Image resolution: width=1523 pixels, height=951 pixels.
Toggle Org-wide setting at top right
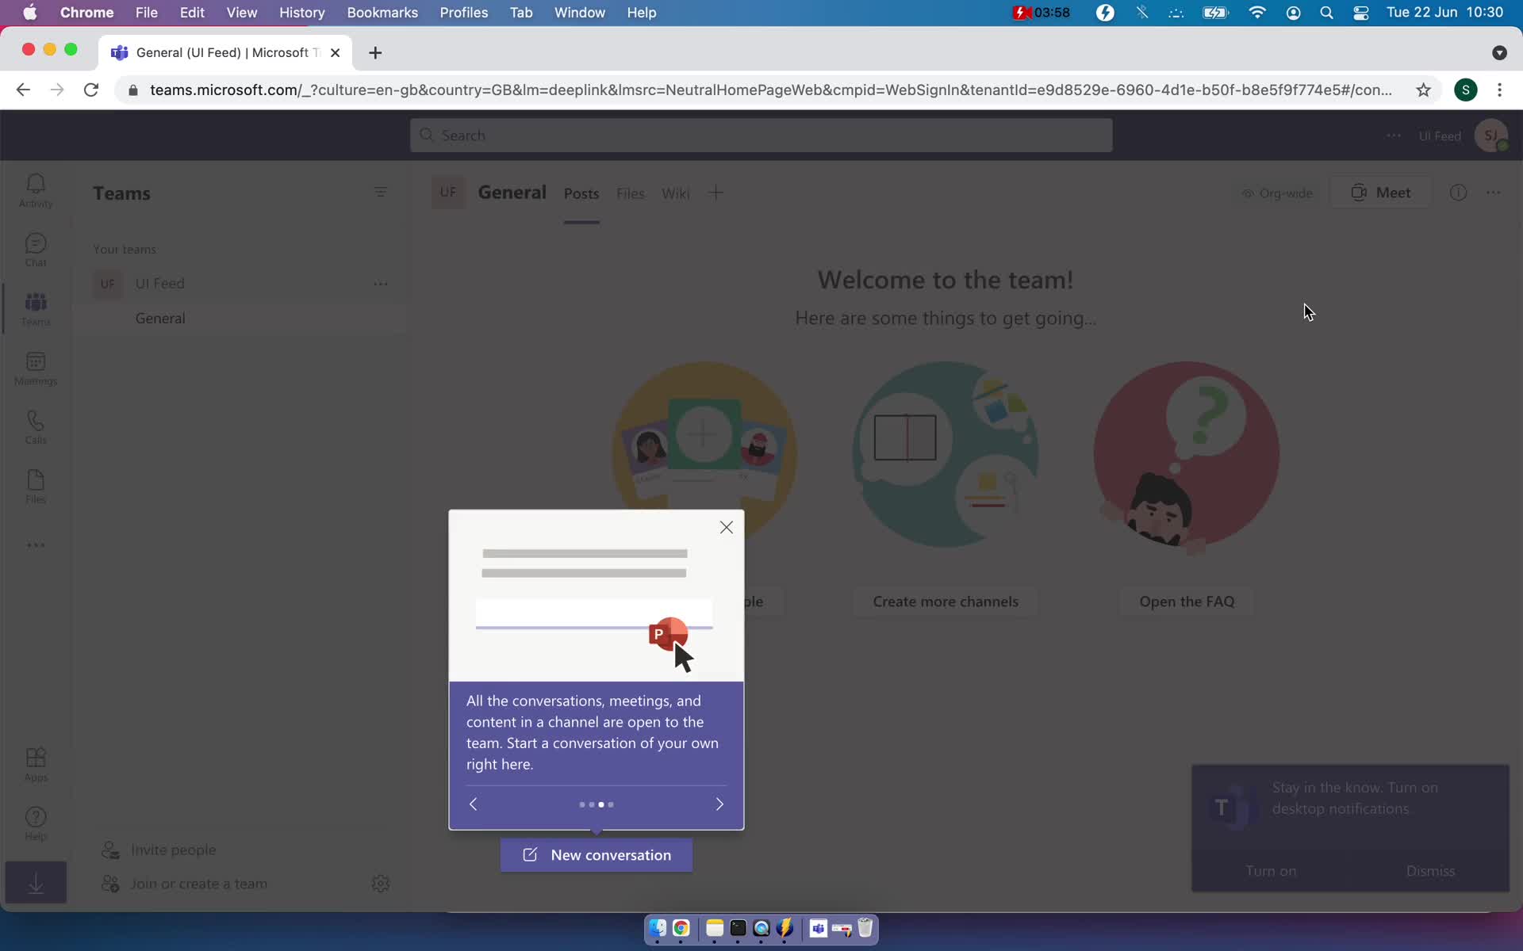click(x=1277, y=193)
